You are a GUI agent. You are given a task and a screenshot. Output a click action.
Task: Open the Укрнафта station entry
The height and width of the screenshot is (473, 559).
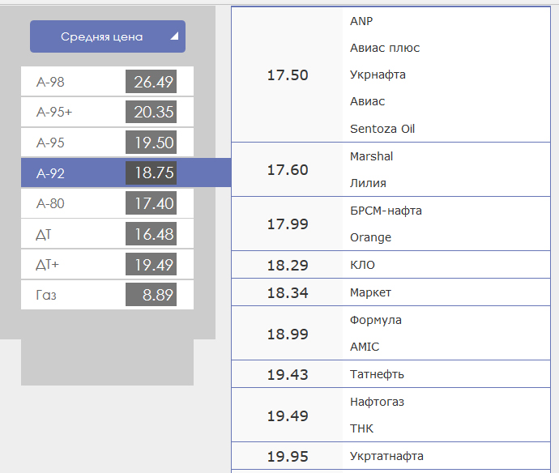click(x=378, y=75)
